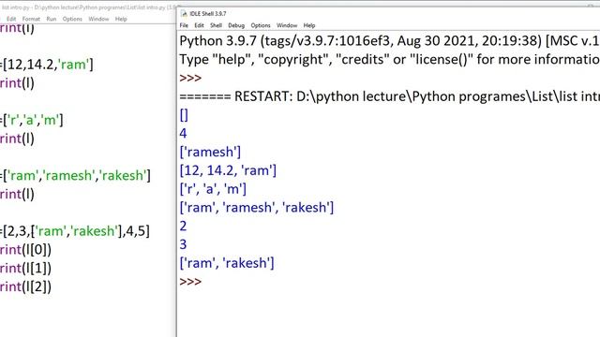600x337 pixels.
Task: Click the [2,3,['ram','rakesh'],4,5] code line
Action: pos(75,231)
